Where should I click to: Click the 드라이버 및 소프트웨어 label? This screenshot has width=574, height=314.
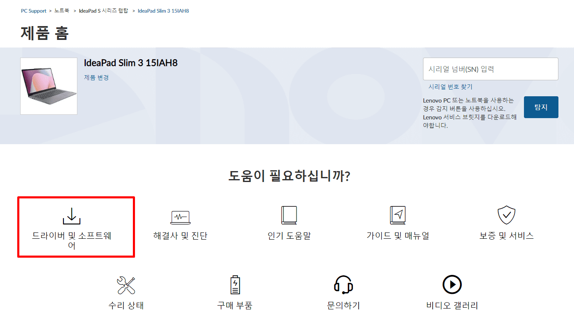pyautogui.click(x=71, y=240)
